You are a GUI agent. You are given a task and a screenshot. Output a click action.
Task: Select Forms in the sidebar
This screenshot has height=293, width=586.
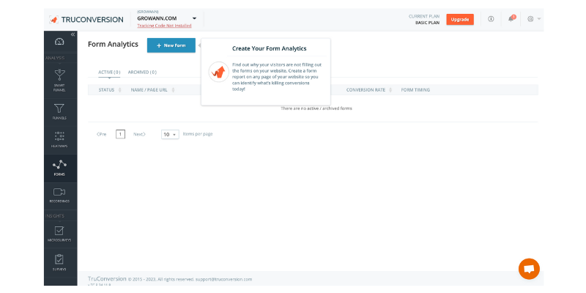coord(59,168)
